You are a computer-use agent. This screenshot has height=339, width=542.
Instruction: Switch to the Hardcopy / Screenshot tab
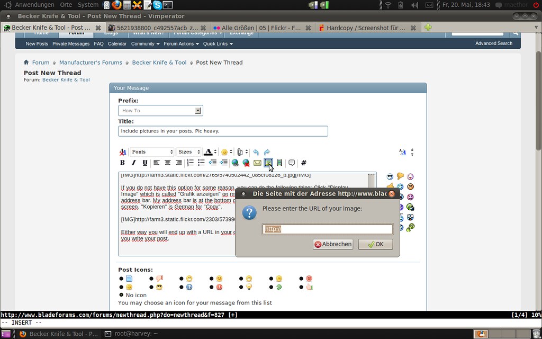pos(366,28)
